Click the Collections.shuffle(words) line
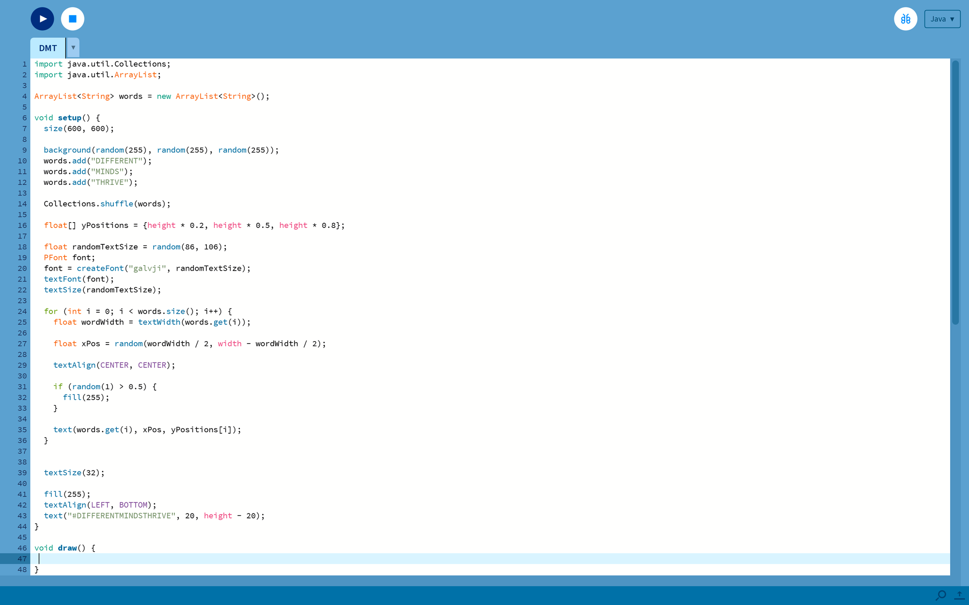969x605 pixels. pyautogui.click(x=107, y=204)
